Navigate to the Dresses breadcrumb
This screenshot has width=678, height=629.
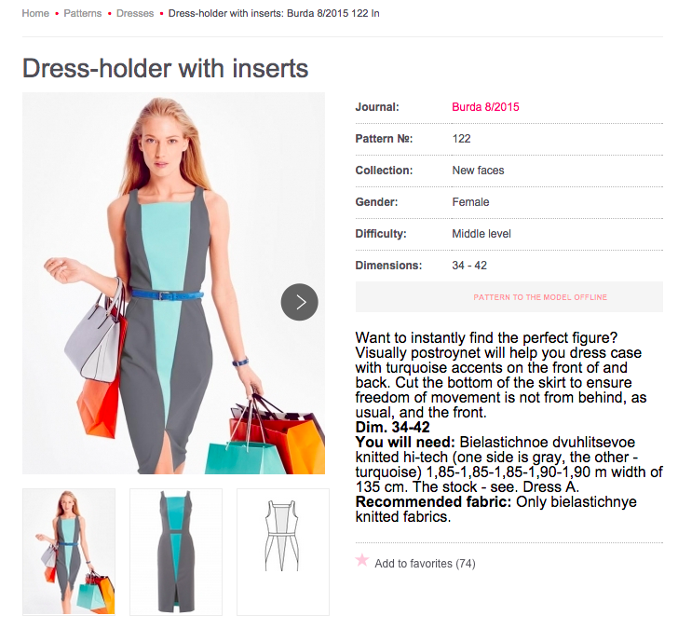(135, 13)
